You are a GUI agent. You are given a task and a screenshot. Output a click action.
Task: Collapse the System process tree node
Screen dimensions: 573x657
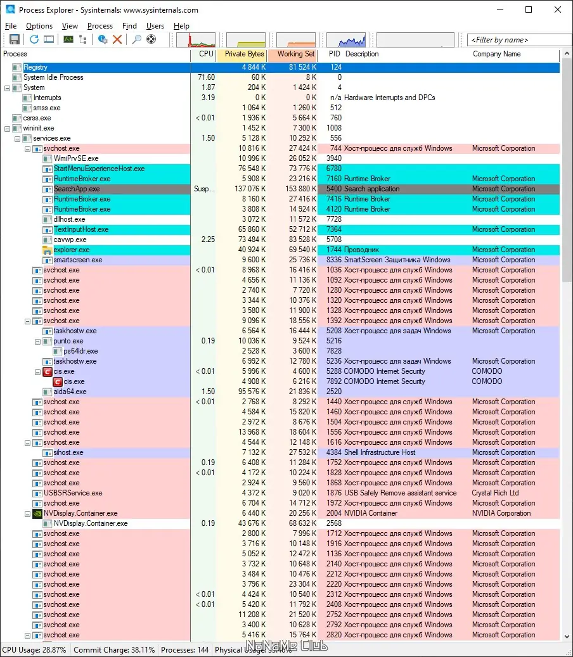[7, 88]
